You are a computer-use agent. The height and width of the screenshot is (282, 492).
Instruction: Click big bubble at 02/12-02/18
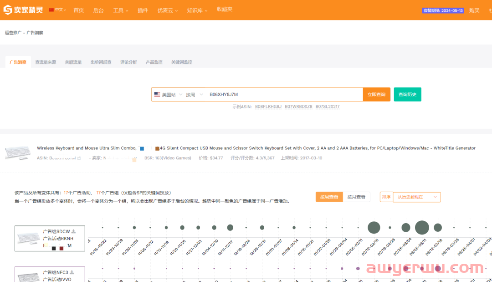tap(374, 227)
